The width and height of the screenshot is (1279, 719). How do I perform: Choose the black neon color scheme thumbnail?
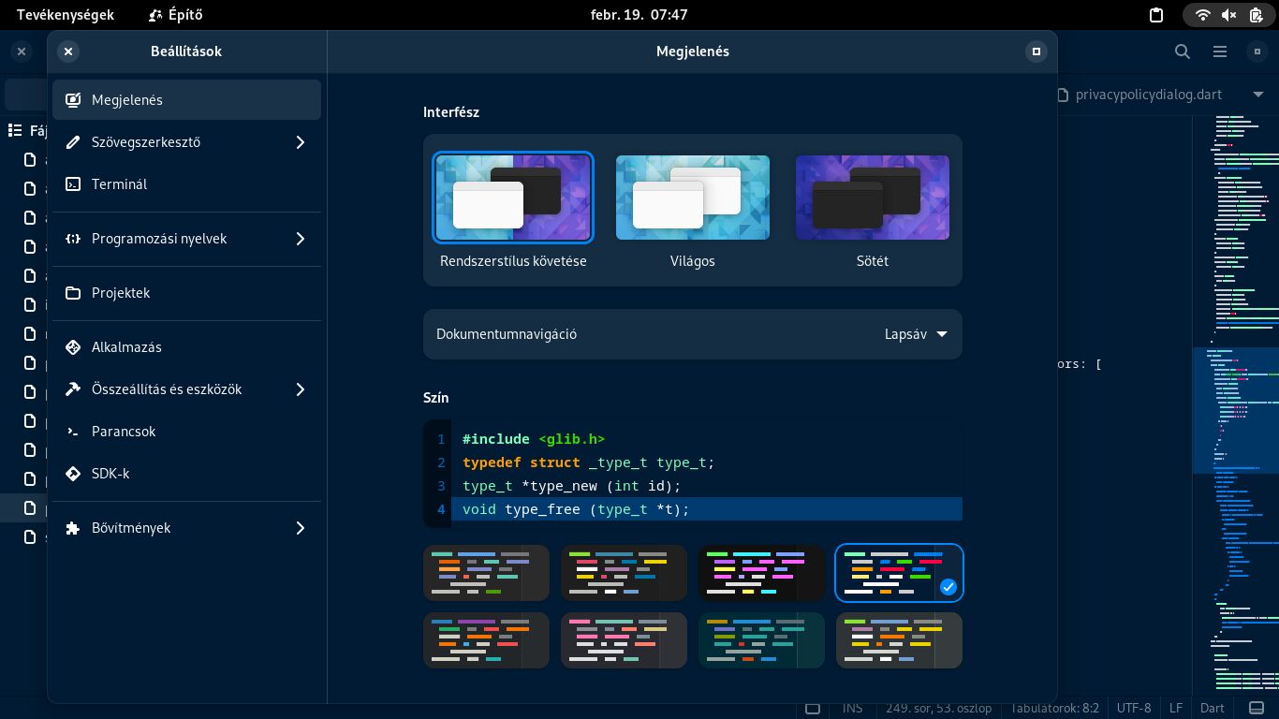tap(762, 573)
